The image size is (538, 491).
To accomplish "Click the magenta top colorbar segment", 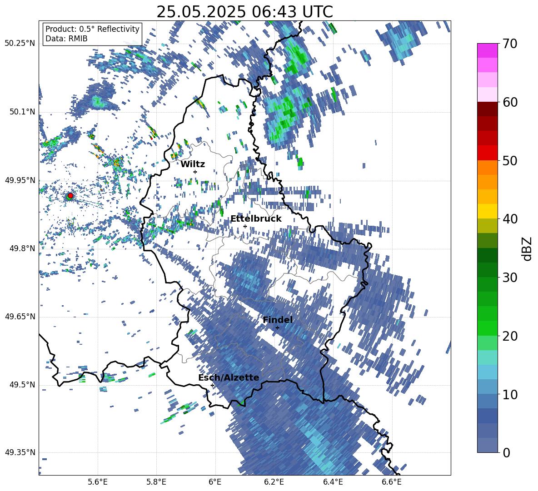I will pos(488,50).
